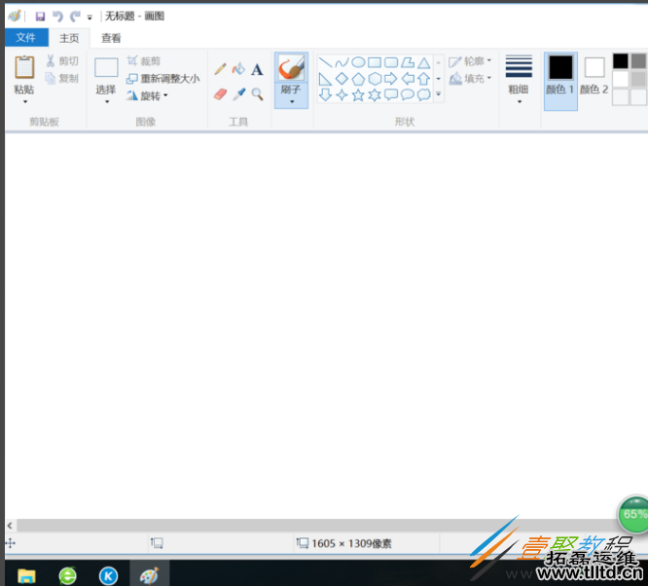Click the Paste (粘贴) clipboard icon
Screen dimensions: 648x586
[x=24, y=67]
